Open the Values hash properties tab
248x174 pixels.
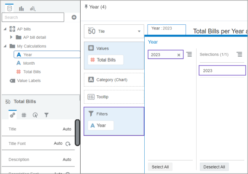24,115
